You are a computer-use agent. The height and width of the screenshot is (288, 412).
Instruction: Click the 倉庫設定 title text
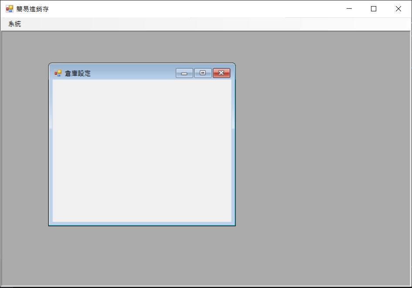tap(78, 73)
